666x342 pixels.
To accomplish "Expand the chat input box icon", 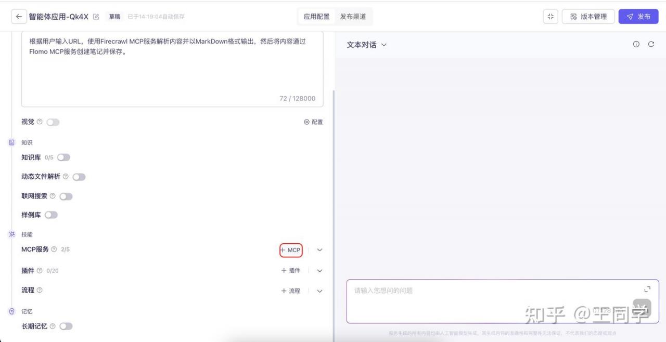I will click(647, 289).
